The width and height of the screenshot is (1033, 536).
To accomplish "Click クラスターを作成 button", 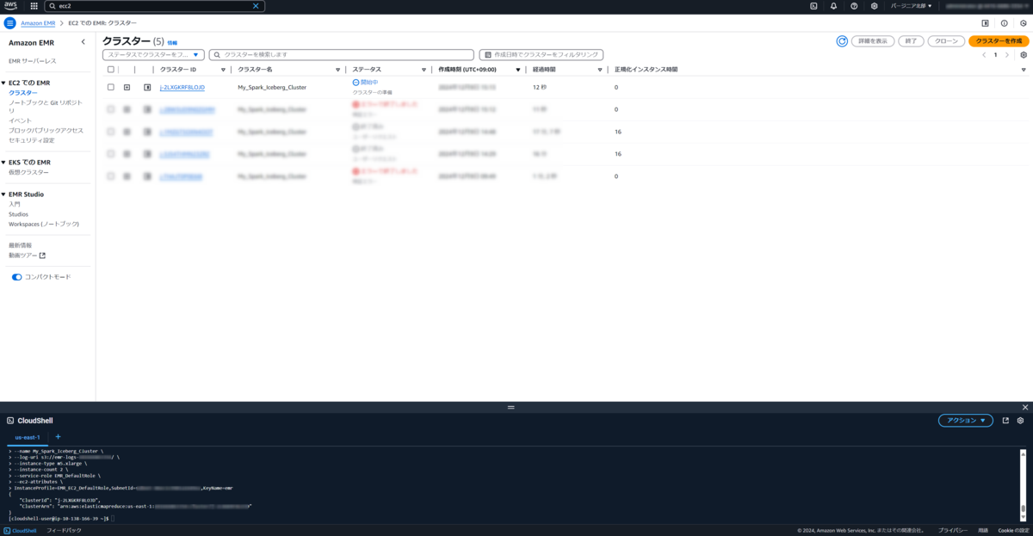I will (999, 41).
